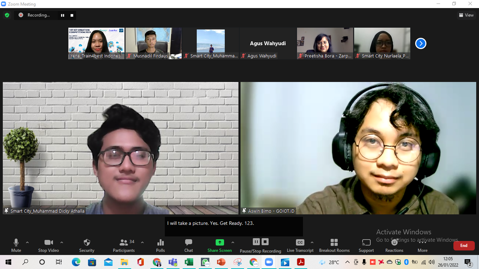
Task: Open File Explorer from taskbar
Action: [124, 262]
